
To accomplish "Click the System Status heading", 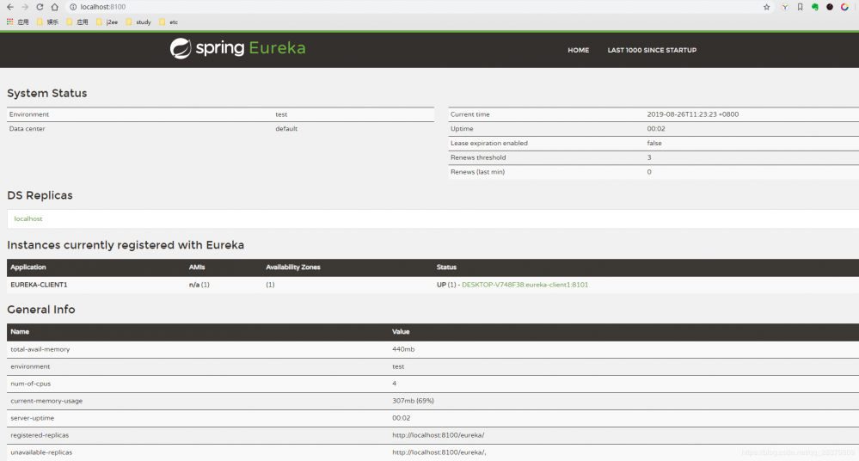I will pos(47,93).
